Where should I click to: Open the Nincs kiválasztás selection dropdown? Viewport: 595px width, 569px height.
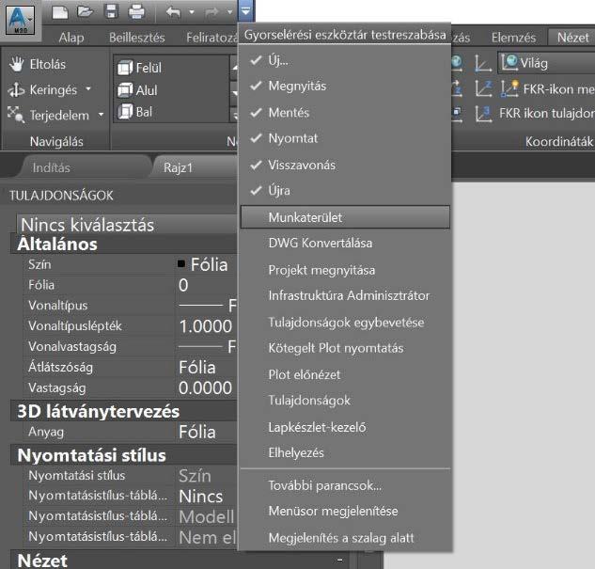(127, 225)
